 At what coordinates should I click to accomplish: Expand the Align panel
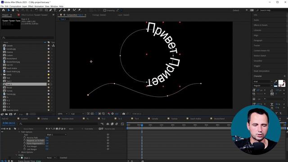pyautogui.click(x=256, y=35)
